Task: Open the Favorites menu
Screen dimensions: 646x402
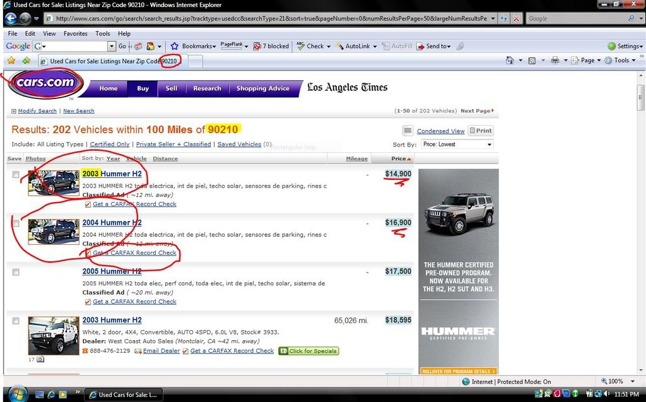Action: point(76,33)
